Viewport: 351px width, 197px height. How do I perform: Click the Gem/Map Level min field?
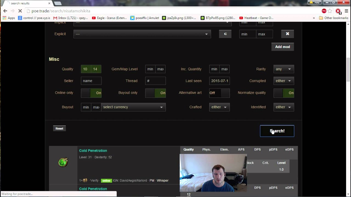pyautogui.click(x=150, y=69)
